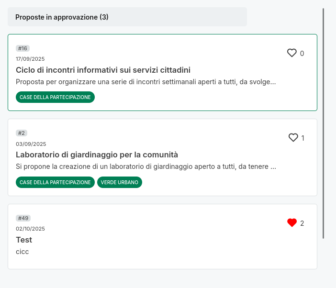Unlike the Test proposal red heart
Viewport: 336px width, 288px height.
click(x=292, y=223)
